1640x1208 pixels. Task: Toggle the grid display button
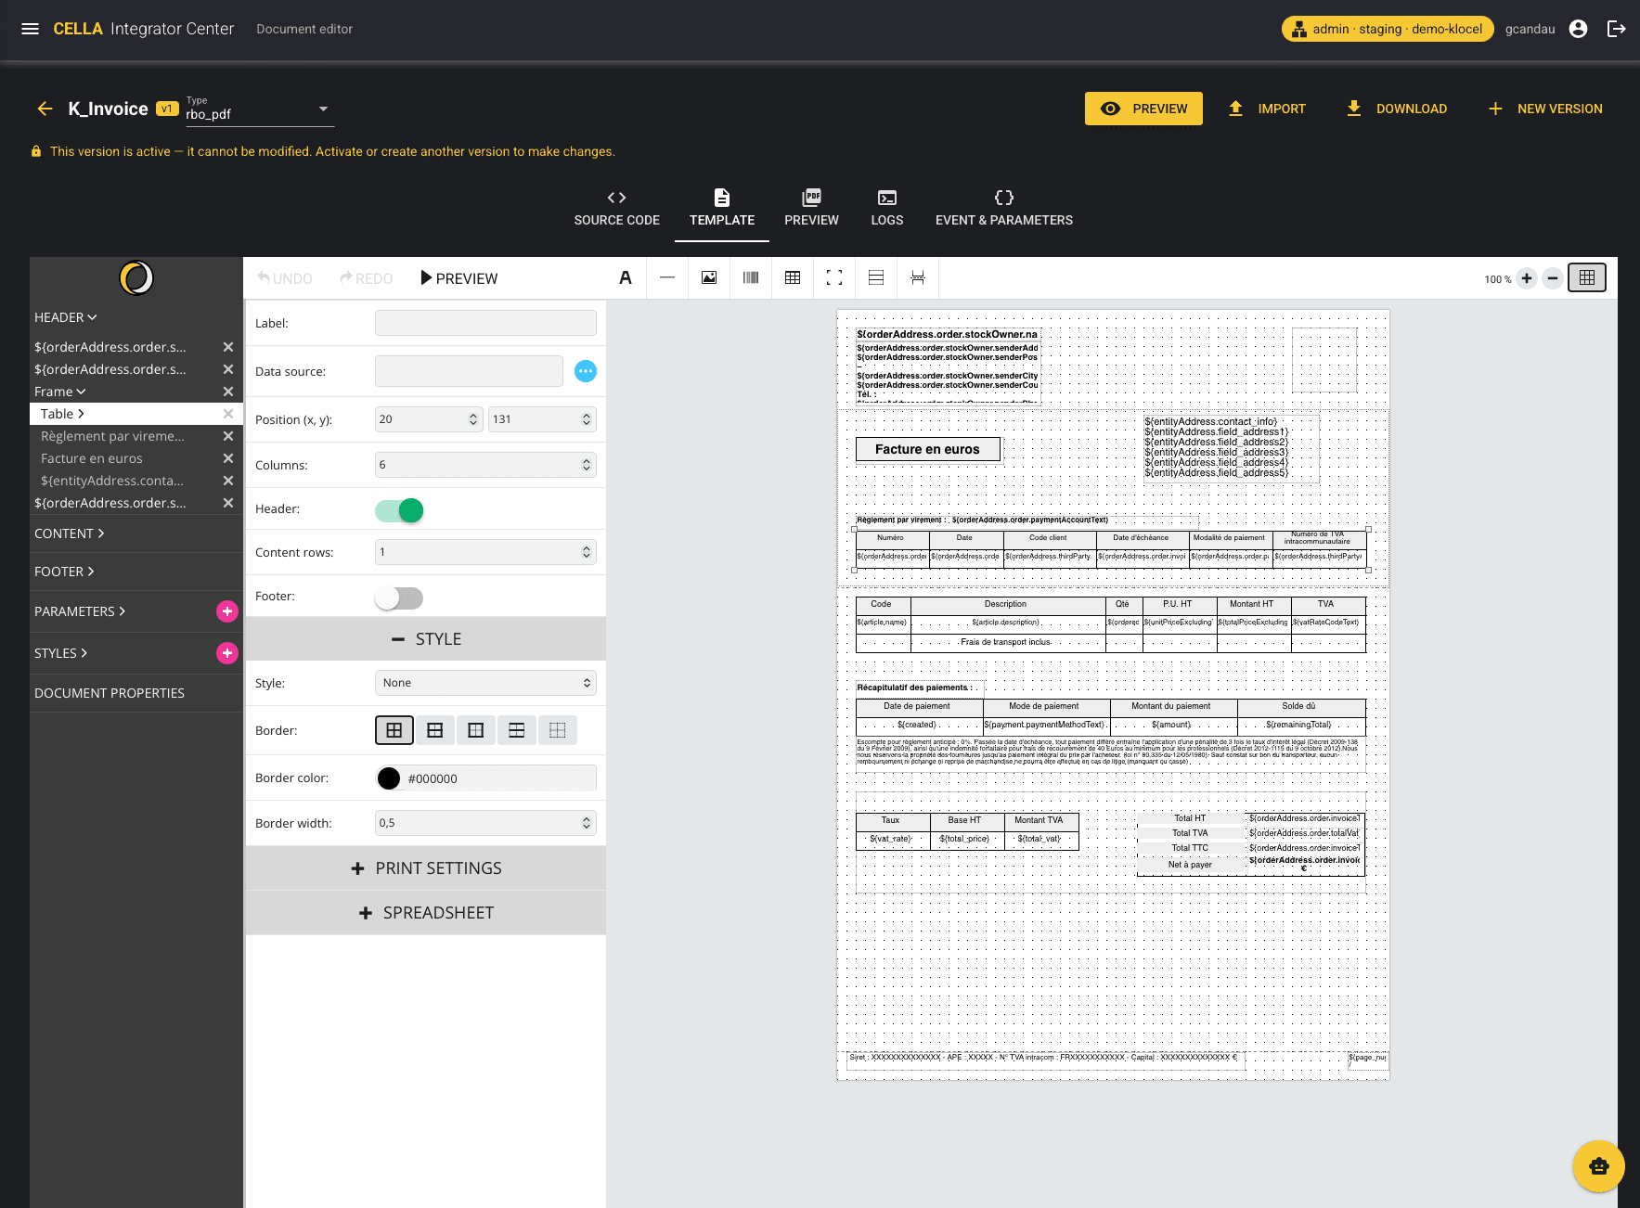[1587, 277]
